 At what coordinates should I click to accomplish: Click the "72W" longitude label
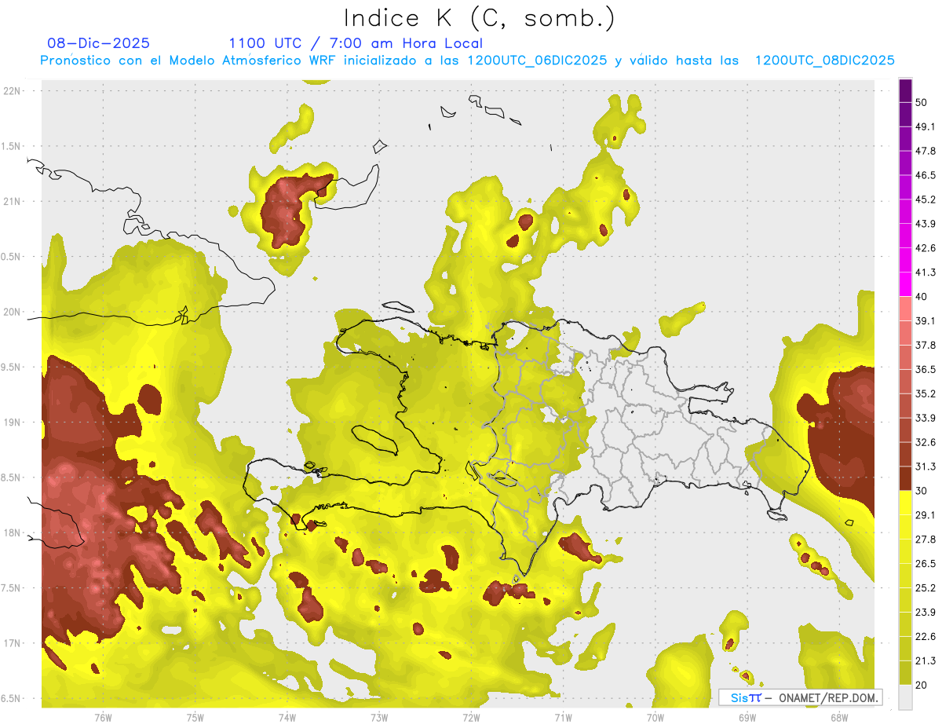click(471, 717)
